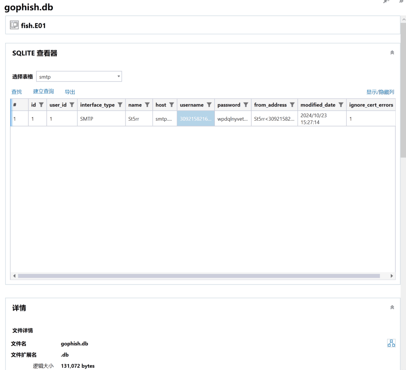Screen dimensions: 406x370
Task: Open 建立查询 to build a query
Action: click(x=43, y=92)
